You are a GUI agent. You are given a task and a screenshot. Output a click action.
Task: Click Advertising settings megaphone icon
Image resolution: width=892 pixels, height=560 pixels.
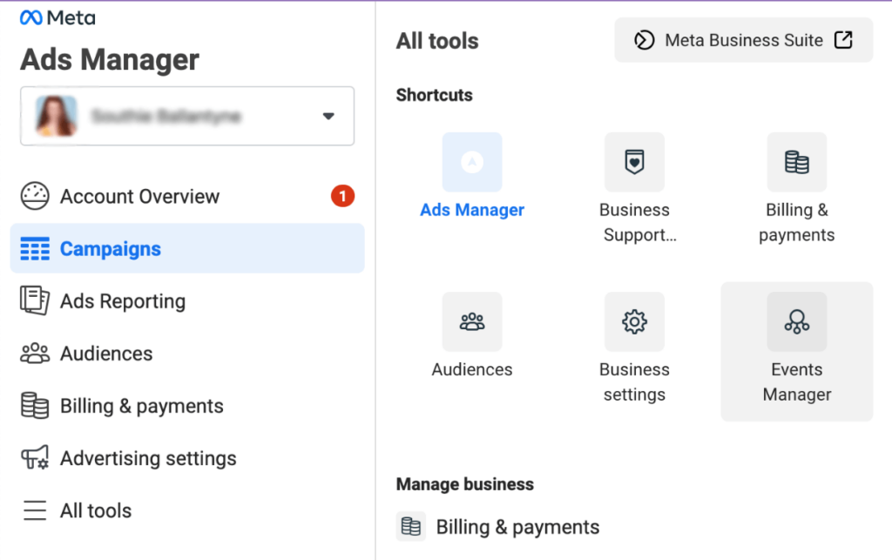[35, 457]
